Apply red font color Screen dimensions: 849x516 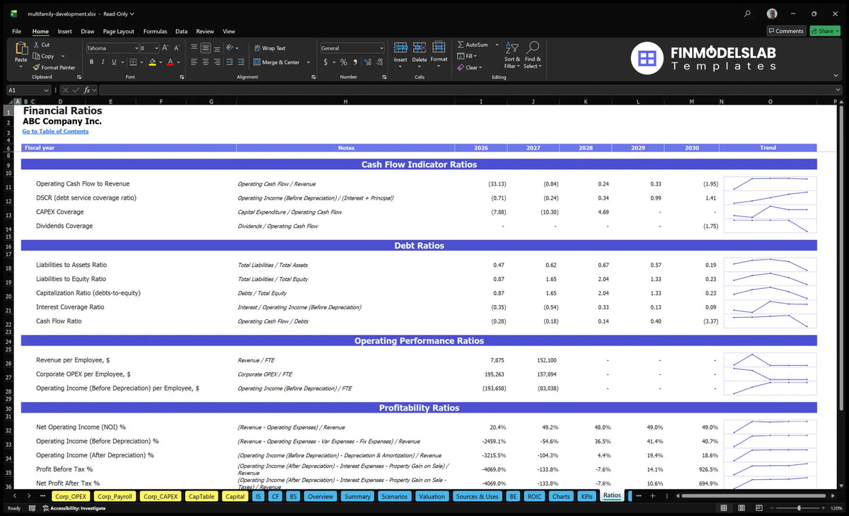tap(170, 62)
